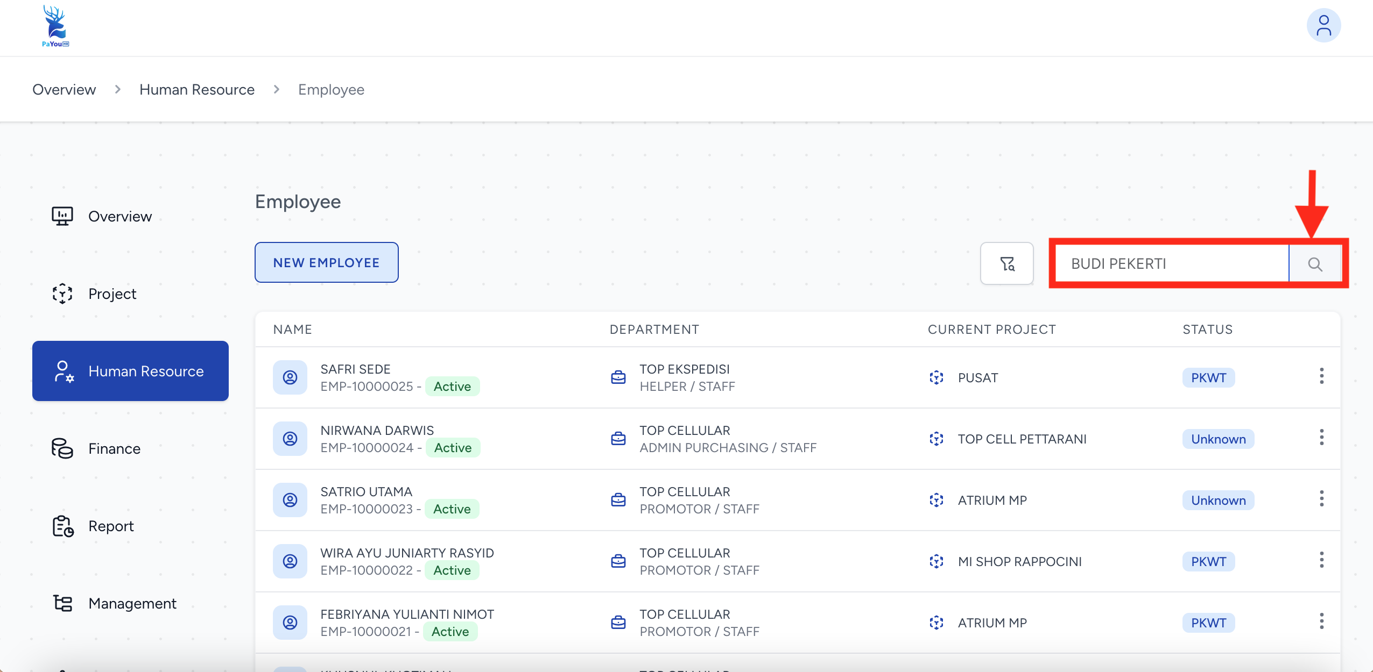
Task: Open row options for NIRWANA DARWIS
Action: coord(1321,438)
